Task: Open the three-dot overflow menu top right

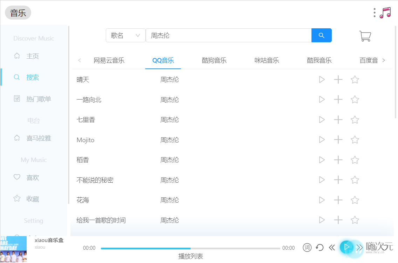Action: click(375, 12)
